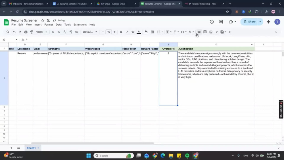Click the font size field showing 10
The image size is (284, 160).
click(x=108, y=32)
